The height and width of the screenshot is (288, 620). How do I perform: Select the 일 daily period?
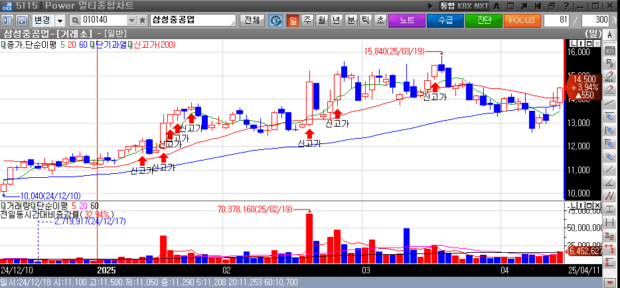[293, 20]
